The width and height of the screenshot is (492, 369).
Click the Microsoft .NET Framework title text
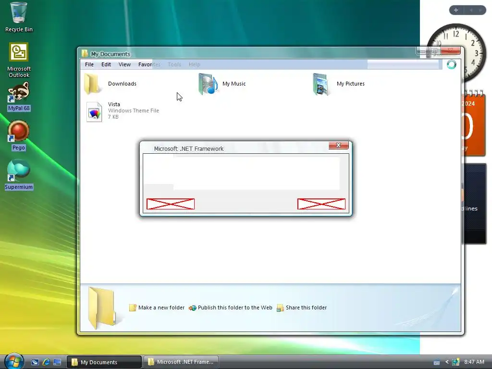[188, 149]
